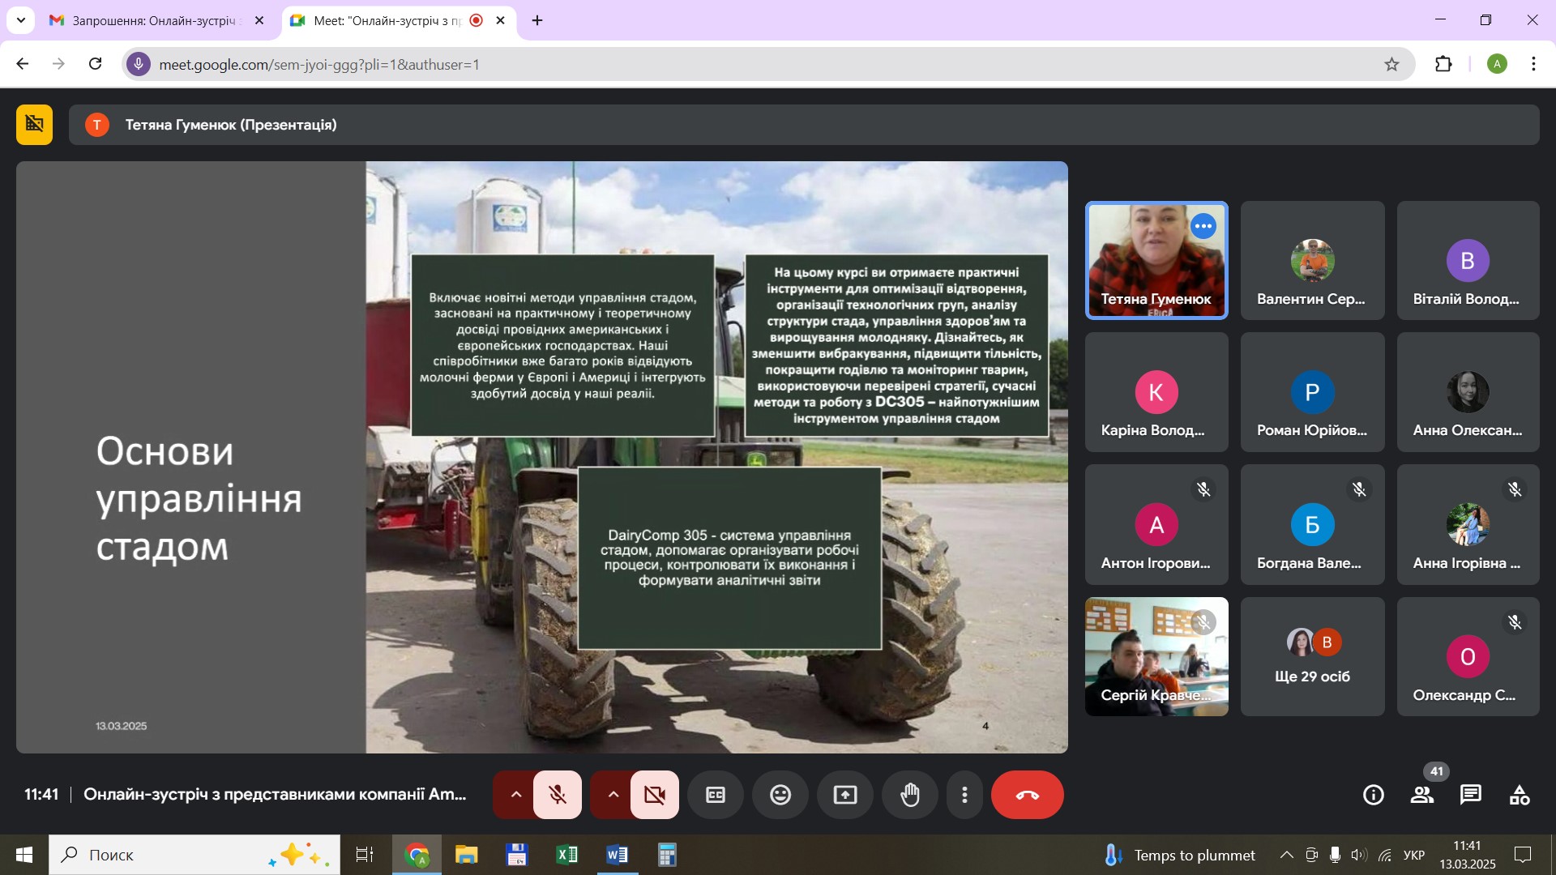Open the Chrome three-dot menu
1556x875 pixels.
(x=1533, y=64)
